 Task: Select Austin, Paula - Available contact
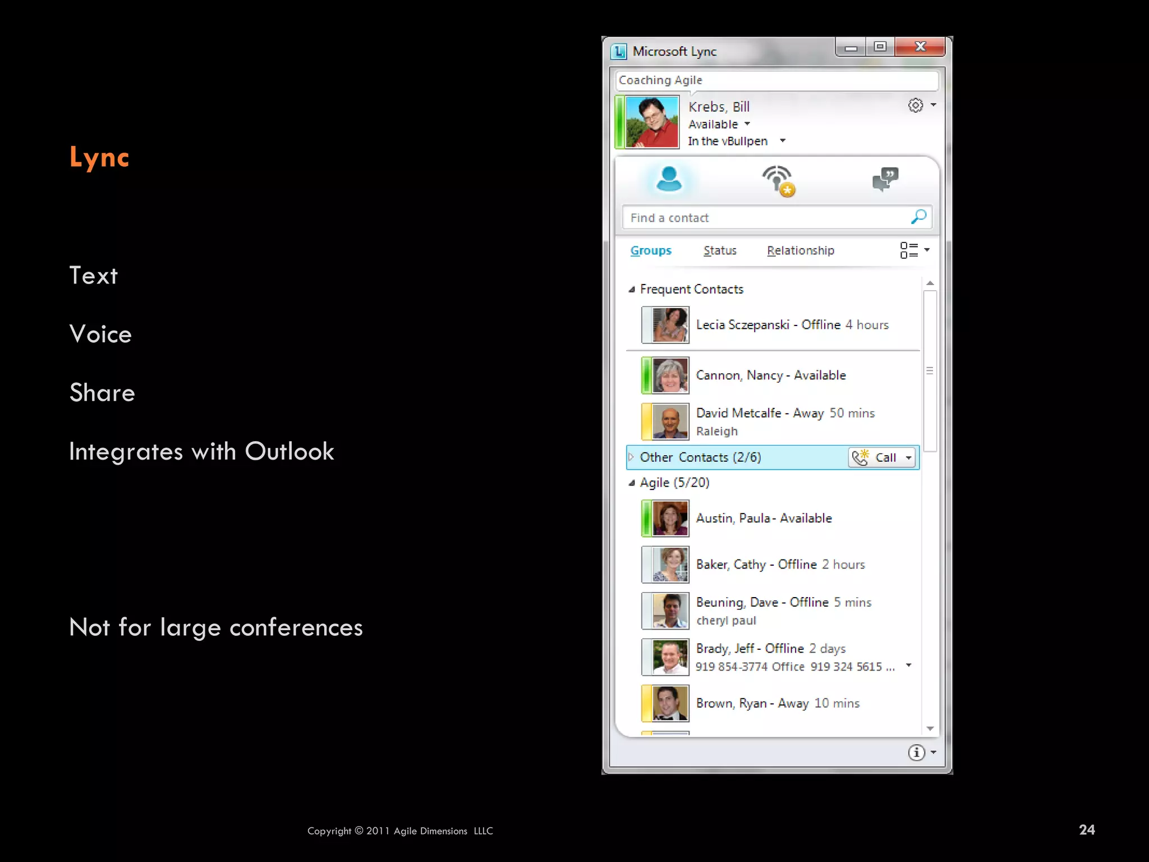point(773,519)
